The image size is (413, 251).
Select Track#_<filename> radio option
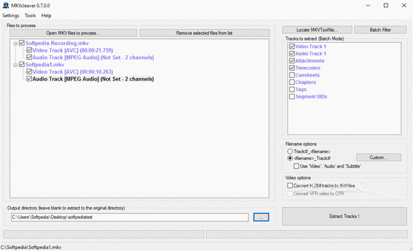(290, 152)
